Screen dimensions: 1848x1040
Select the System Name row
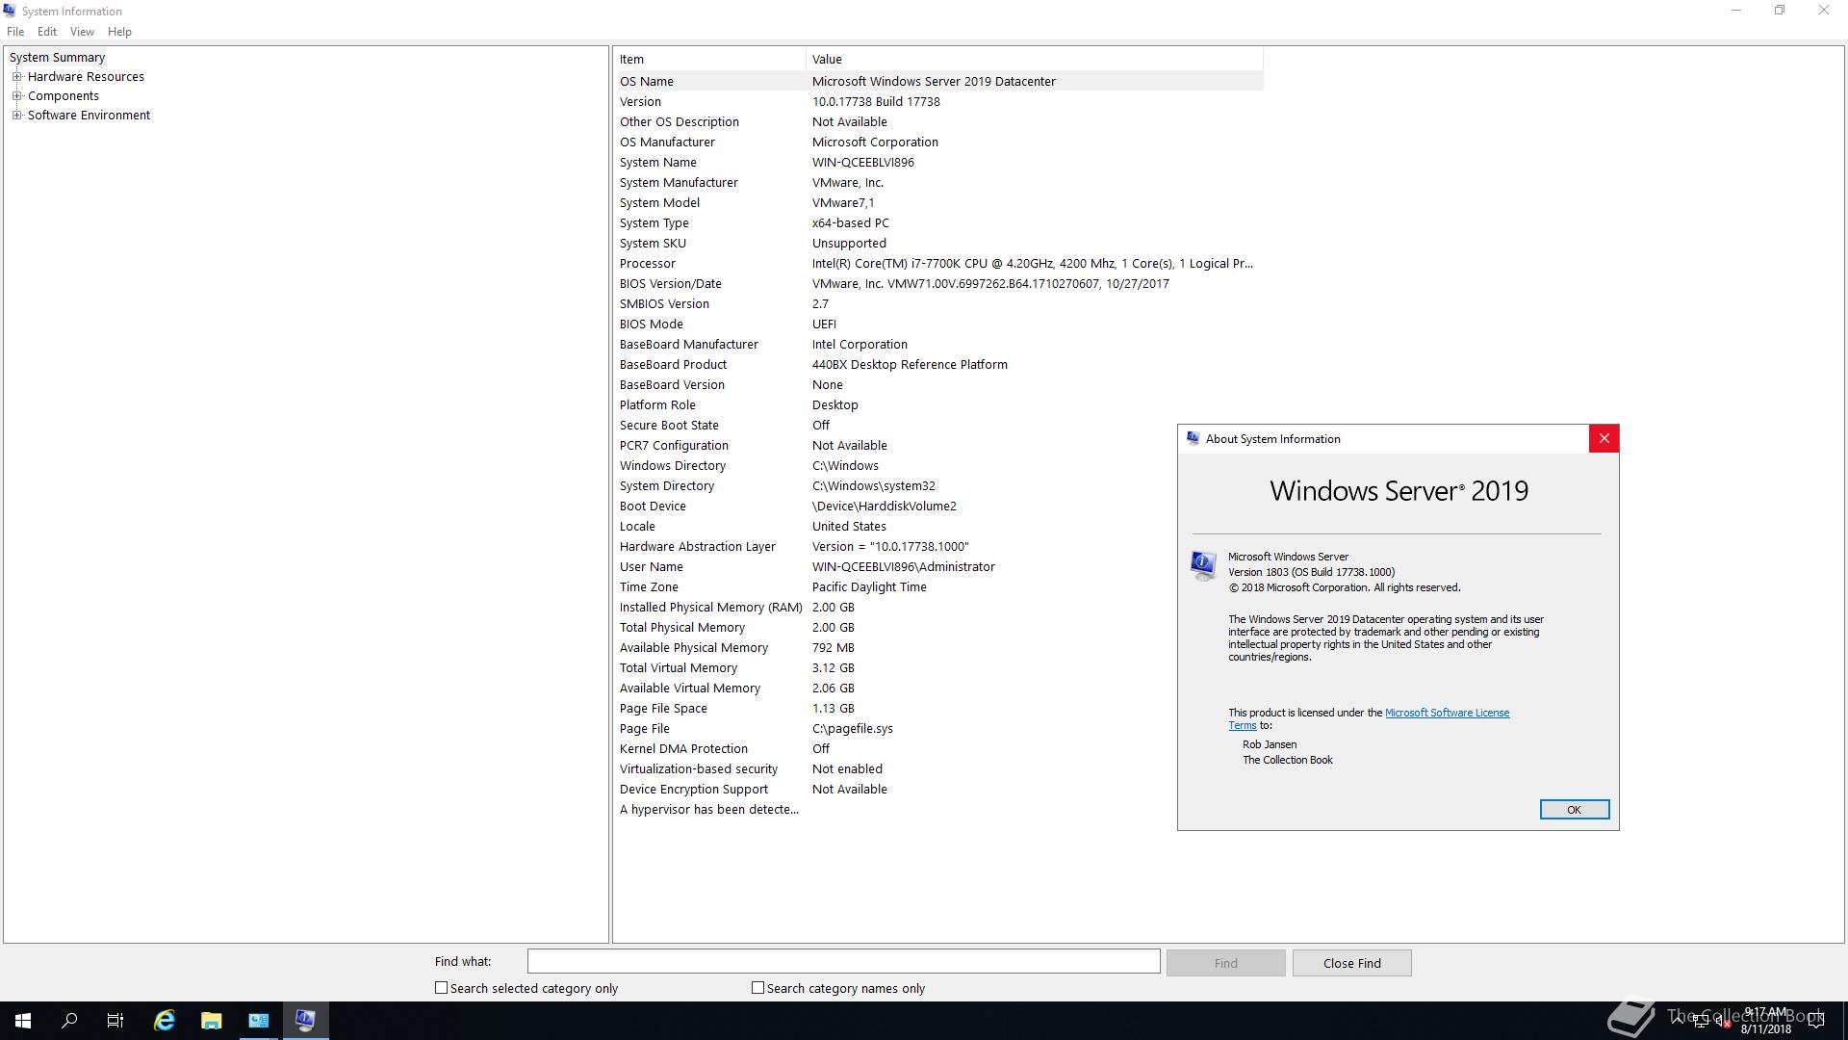coord(939,162)
